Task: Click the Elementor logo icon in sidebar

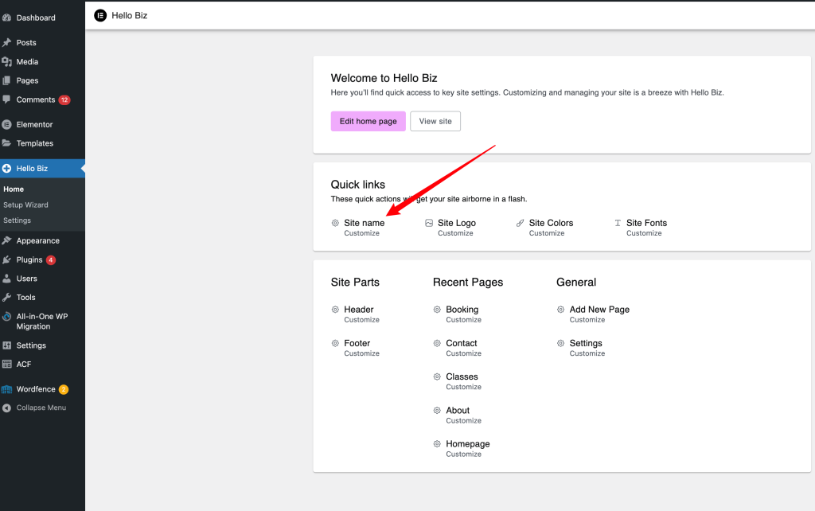Action: (6, 125)
